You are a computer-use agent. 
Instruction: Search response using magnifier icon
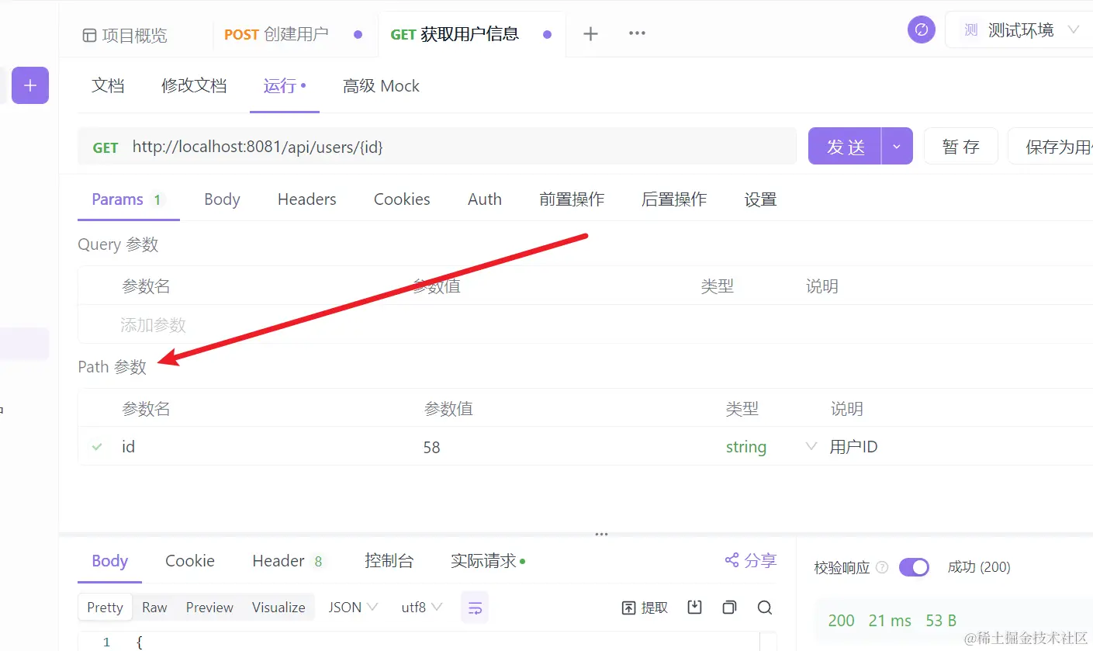pyautogui.click(x=765, y=608)
